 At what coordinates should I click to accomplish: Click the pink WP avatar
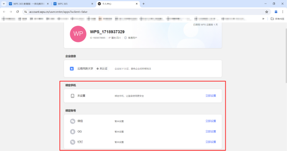click(78, 34)
